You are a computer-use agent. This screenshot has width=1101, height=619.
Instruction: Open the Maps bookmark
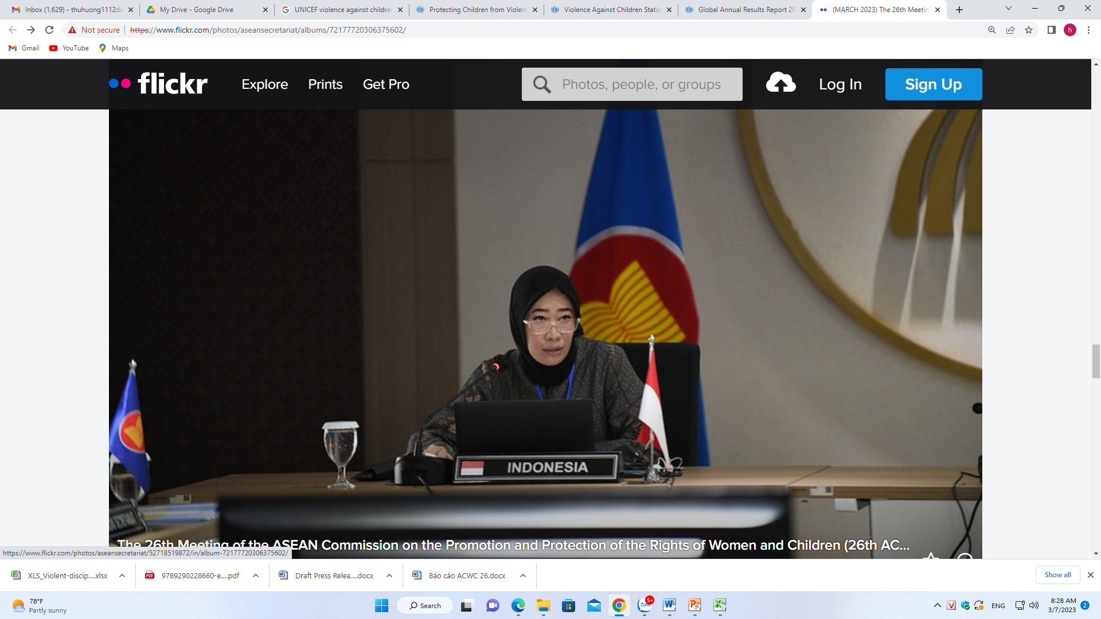tap(114, 48)
